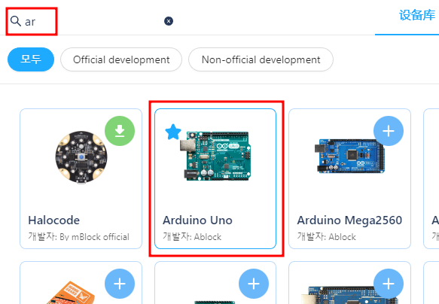
Task: Clear the search text with the X icon
Action: coord(169,21)
